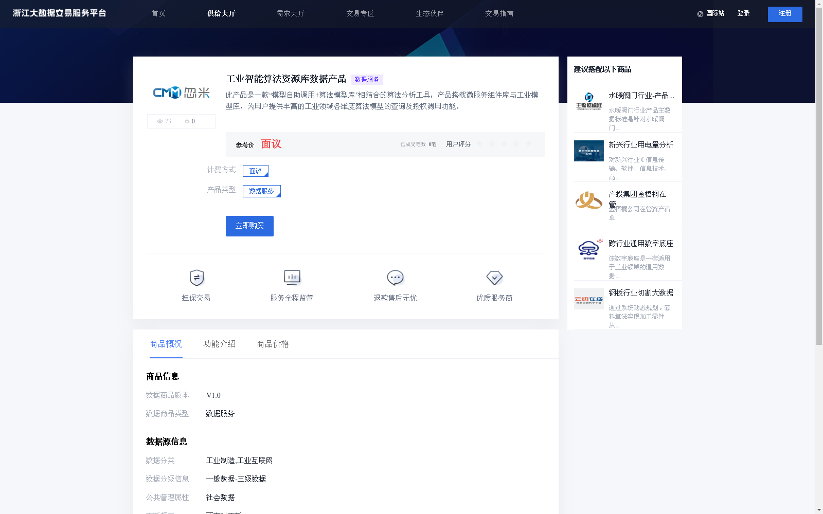Click the 建议搭配以下商品 heading
Viewport: 823px width, 514px height.
(x=602, y=69)
